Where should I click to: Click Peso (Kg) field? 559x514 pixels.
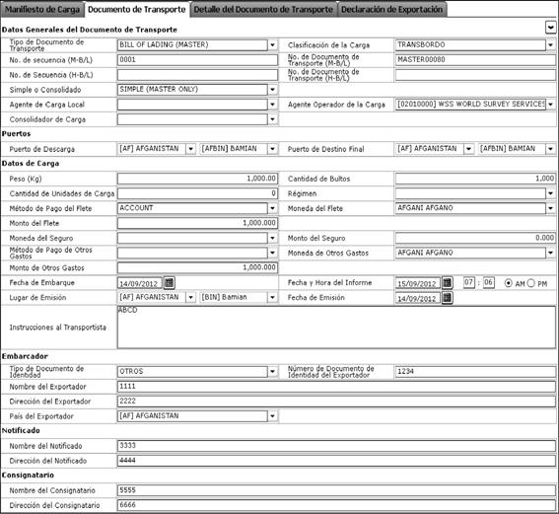pyautogui.click(x=197, y=179)
